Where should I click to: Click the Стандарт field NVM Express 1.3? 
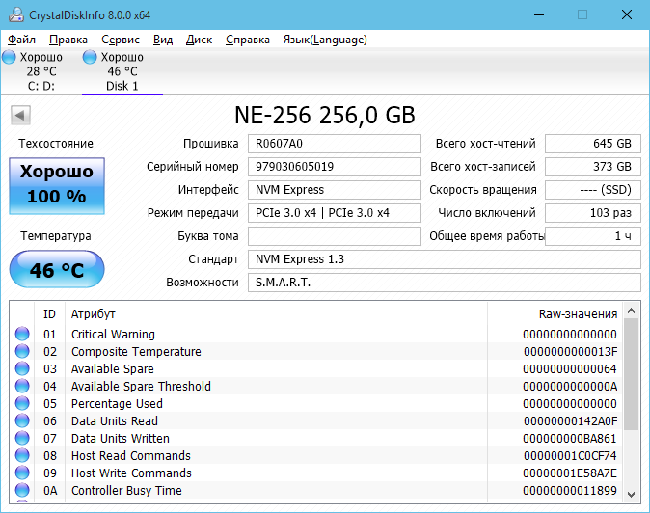445,259
